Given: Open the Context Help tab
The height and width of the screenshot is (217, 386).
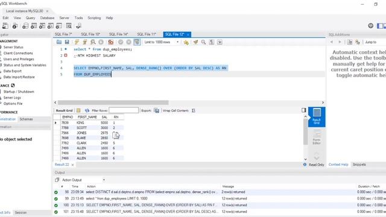Looking at the screenshot, I should (x=338, y=165).
